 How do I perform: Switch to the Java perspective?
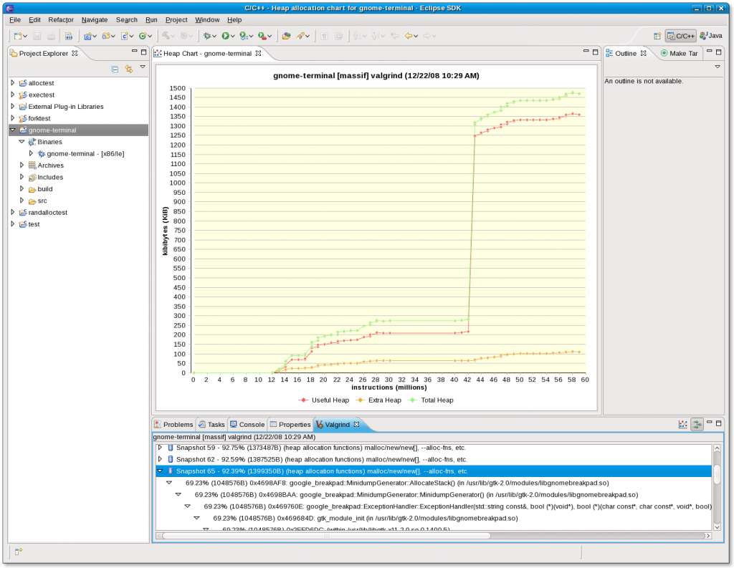(711, 36)
